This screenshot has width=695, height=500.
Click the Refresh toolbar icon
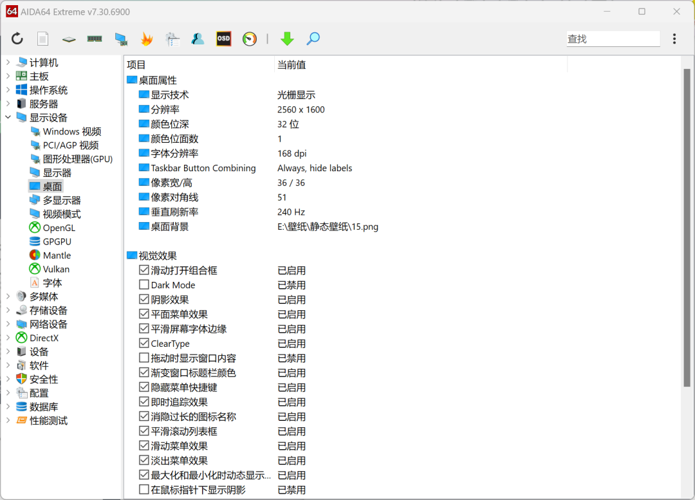(17, 39)
